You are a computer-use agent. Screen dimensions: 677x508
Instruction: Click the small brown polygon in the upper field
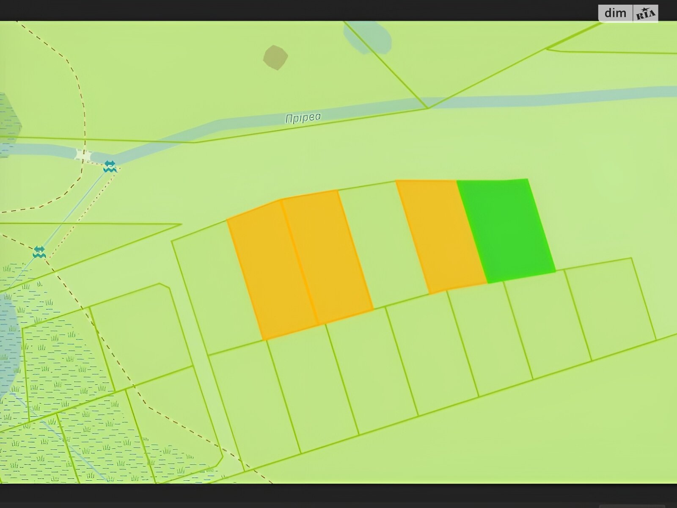[275, 57]
